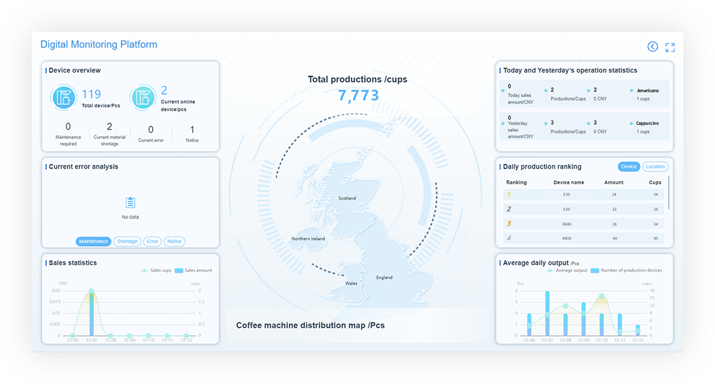The width and height of the screenshot is (715, 384).
Task: Toggle Sales cups legend in Sales statistics
Action: tap(156, 270)
